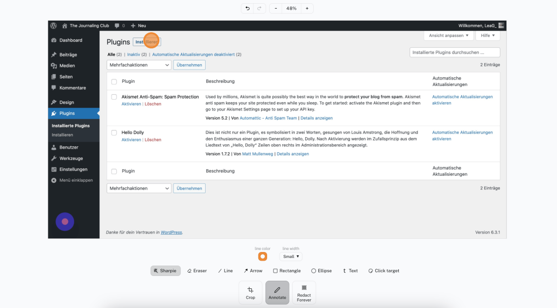This screenshot has height=308, width=557.
Task: Check the Akismet Anti-Spam plugin checkbox
Action: (114, 97)
